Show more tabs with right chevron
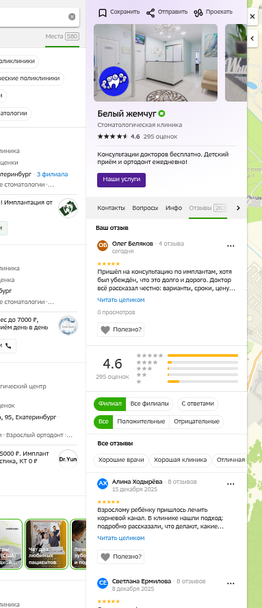This screenshot has width=262, height=608. pos(238,208)
